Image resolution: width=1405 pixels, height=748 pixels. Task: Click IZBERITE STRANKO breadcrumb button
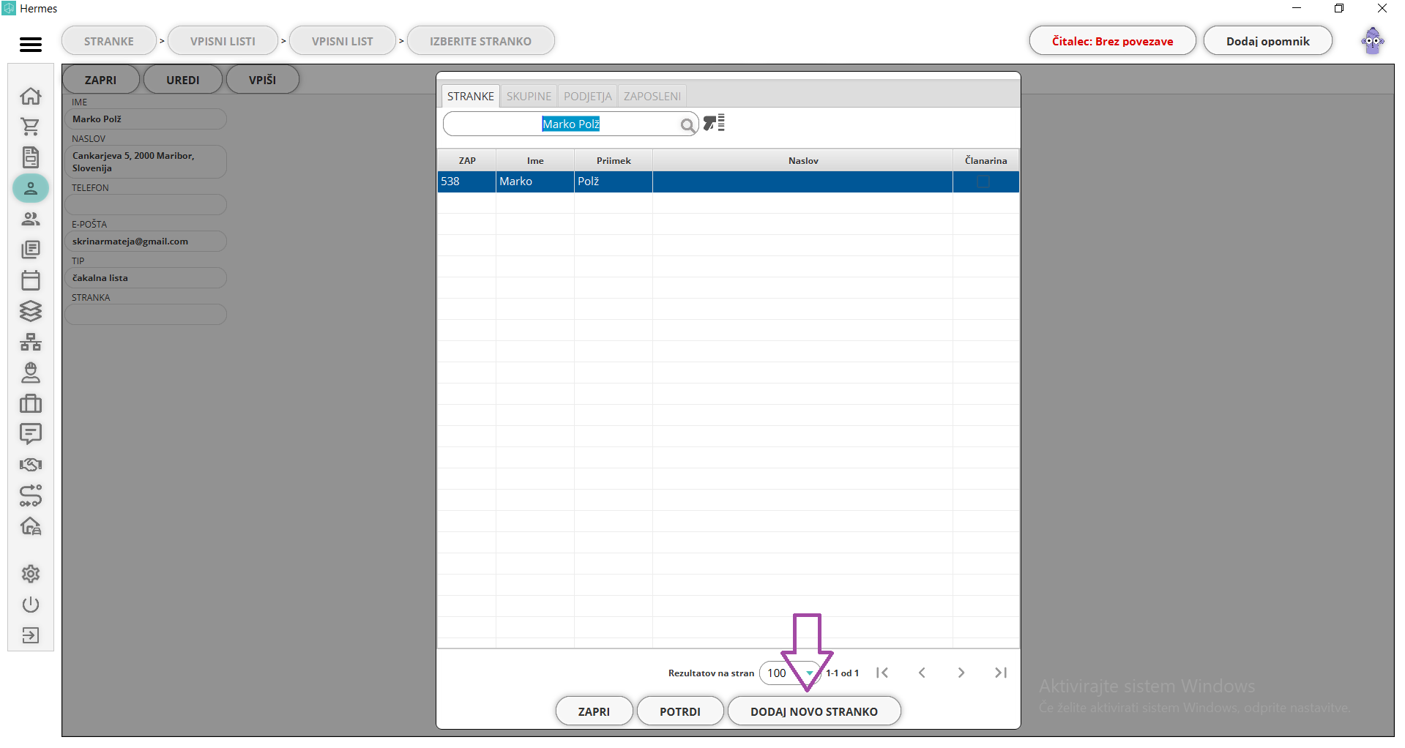(481, 41)
